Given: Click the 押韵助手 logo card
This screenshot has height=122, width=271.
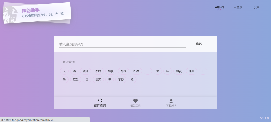Looking at the screenshot, I should tap(37, 13).
